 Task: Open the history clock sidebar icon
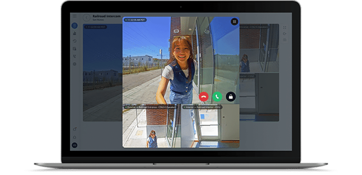[x=74, y=41]
